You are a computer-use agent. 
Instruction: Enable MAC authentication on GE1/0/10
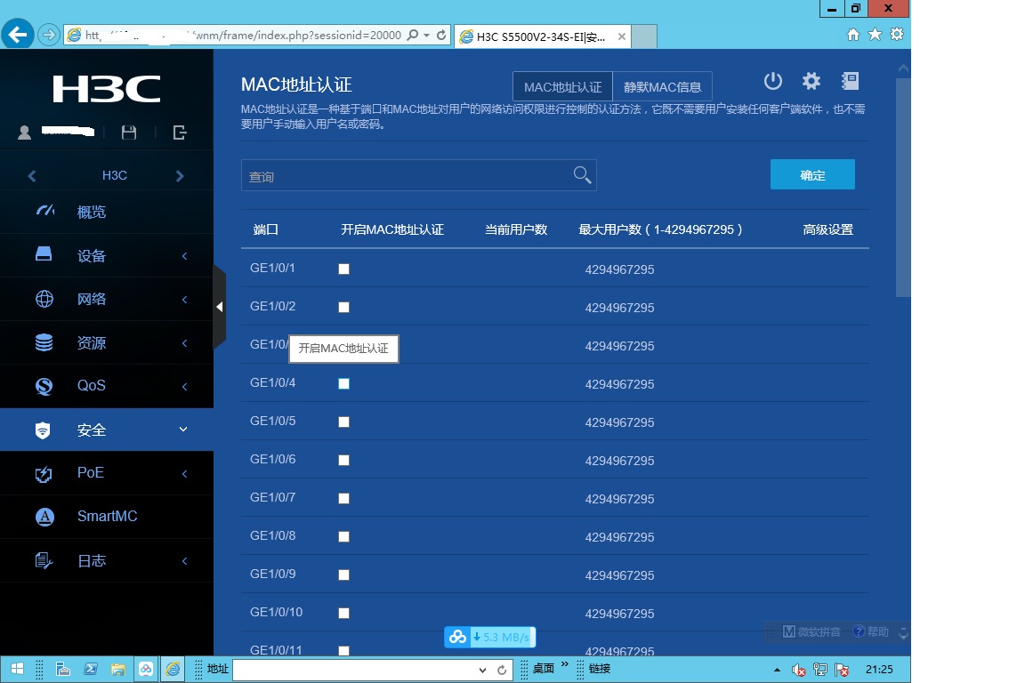(343, 613)
